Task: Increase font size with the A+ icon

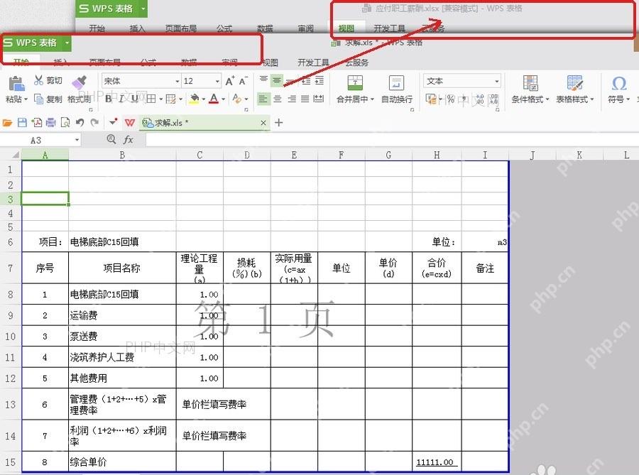Action: pyautogui.click(x=230, y=81)
